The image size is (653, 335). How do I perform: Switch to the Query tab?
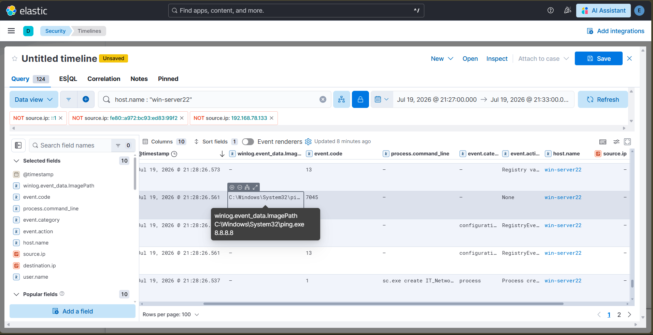[x=30, y=79]
